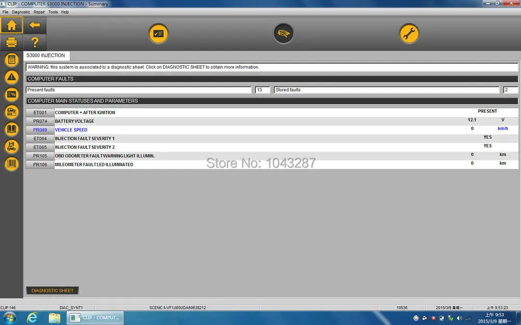Screen dimensions: 521x325
Task: Click the volume speaker tray icon
Action: (x=460, y=318)
